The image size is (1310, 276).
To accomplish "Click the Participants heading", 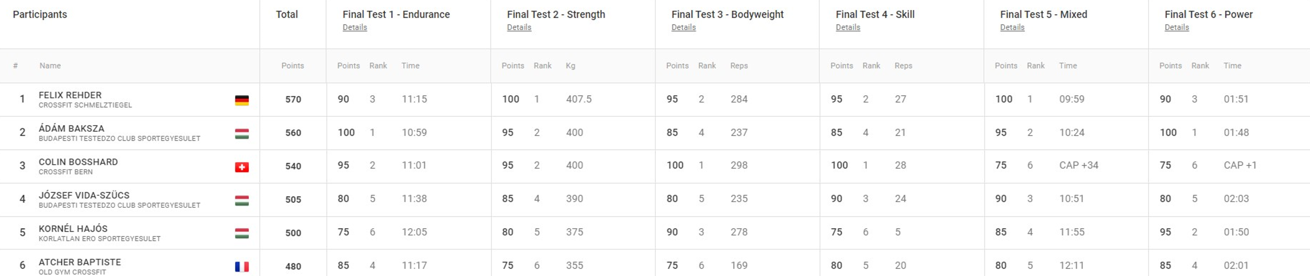I will click(40, 14).
